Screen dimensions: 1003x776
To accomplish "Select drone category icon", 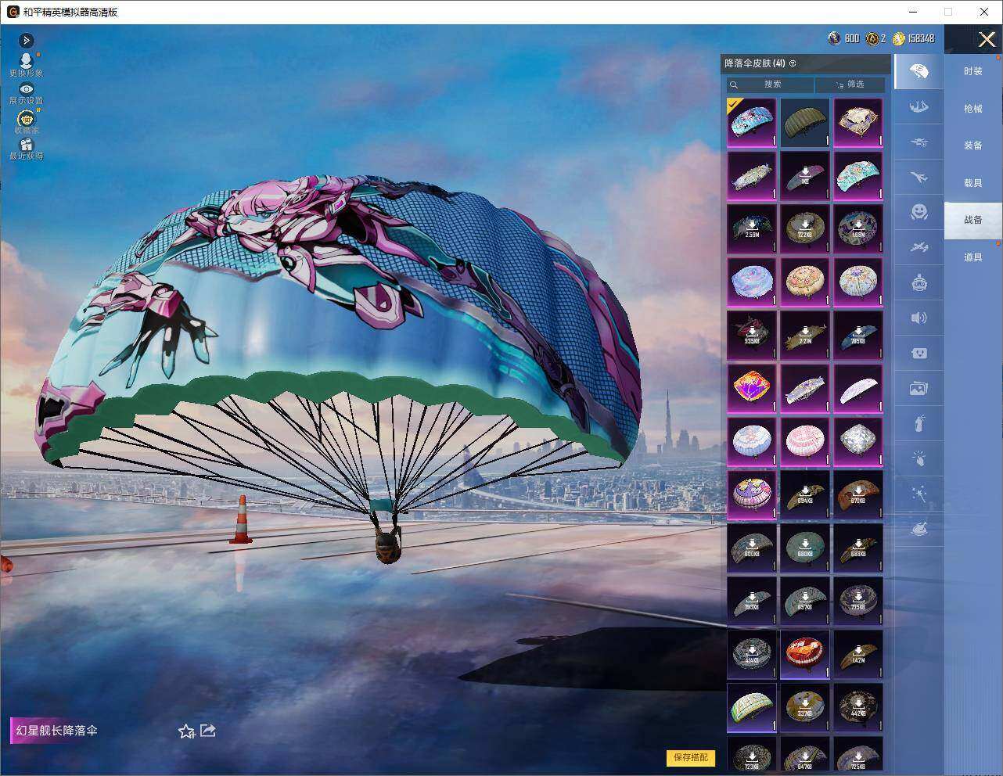I will [x=919, y=142].
